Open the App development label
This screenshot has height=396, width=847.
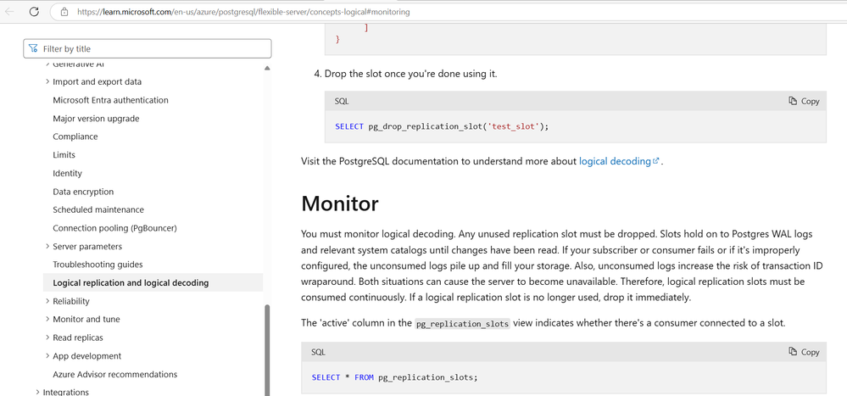point(87,356)
